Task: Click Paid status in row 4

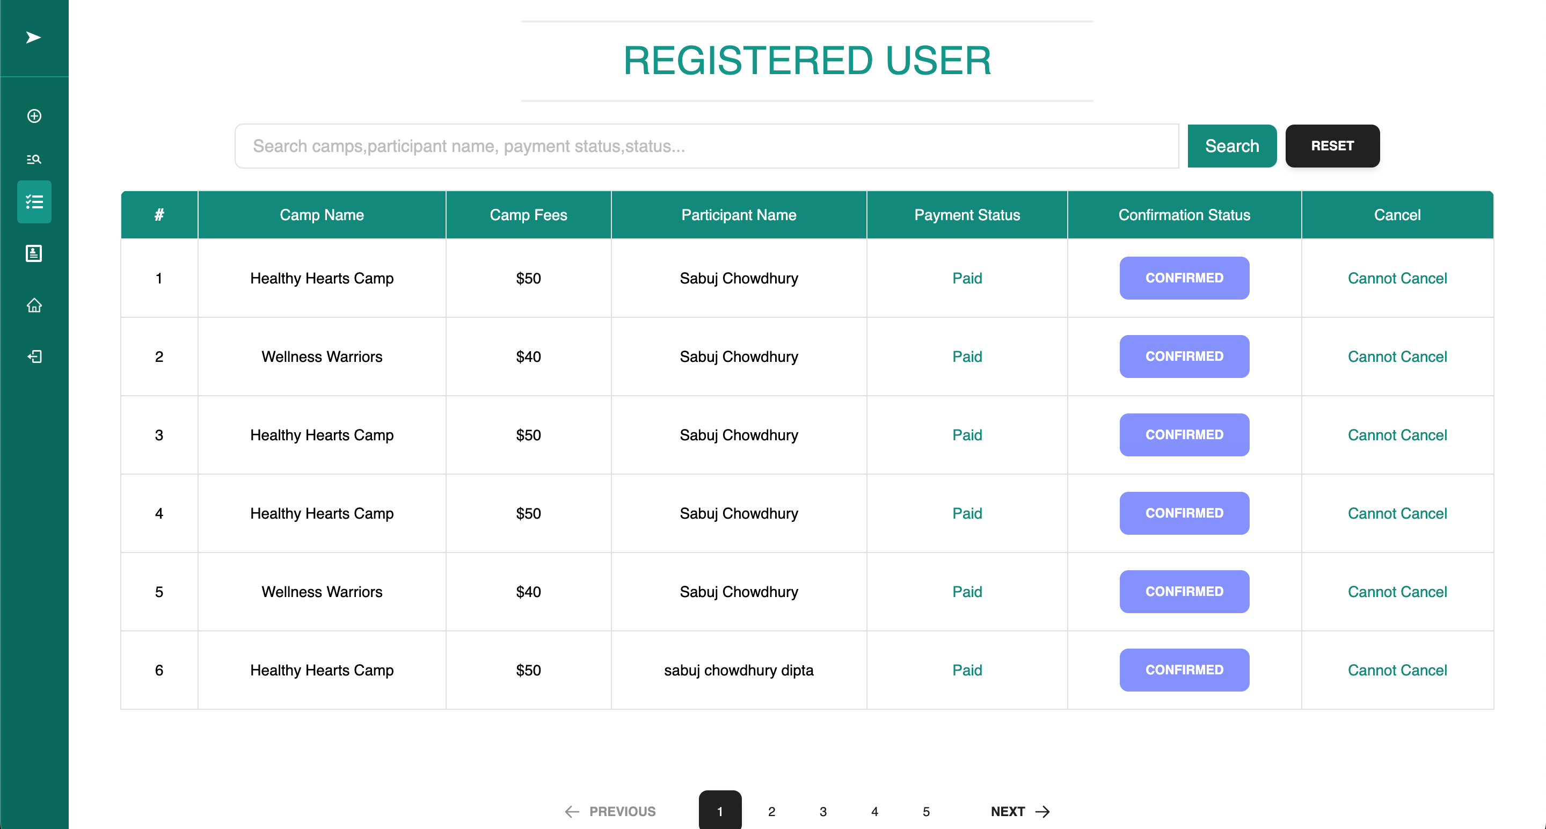Action: click(x=966, y=513)
